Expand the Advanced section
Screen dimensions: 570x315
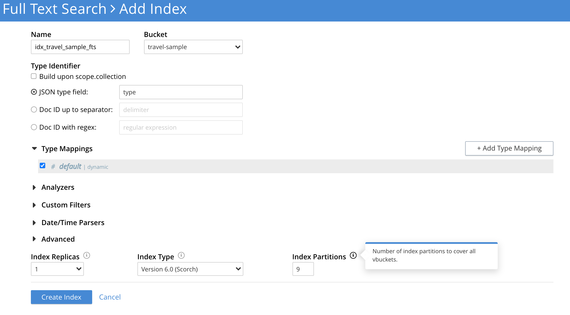[34, 239]
